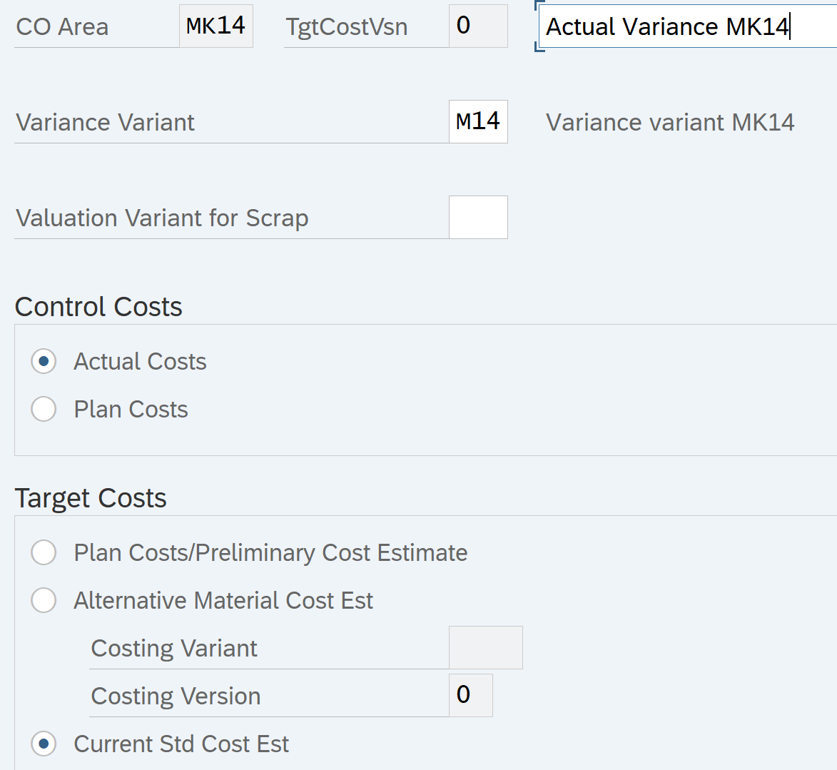
Task: Click the Costing Version label
Action: point(176,696)
